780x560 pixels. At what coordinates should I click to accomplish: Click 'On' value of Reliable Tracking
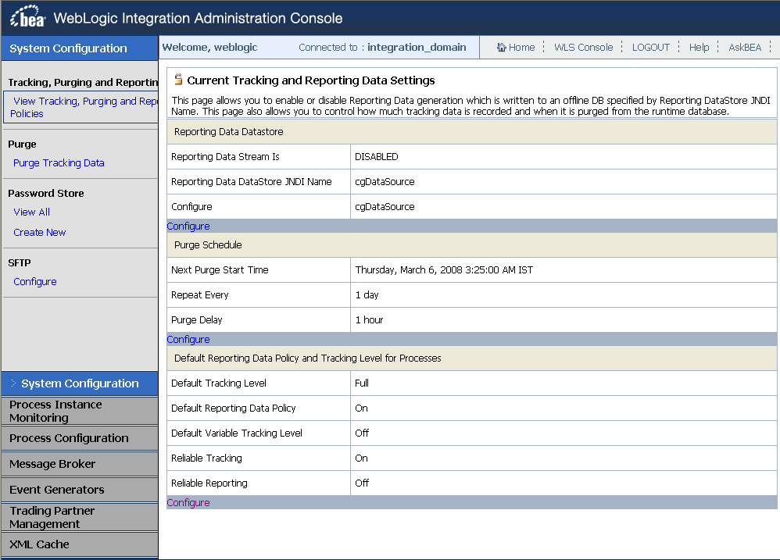click(361, 458)
